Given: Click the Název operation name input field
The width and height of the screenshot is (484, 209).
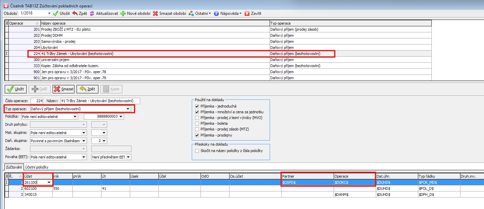Looking at the screenshot, I should [100, 101].
